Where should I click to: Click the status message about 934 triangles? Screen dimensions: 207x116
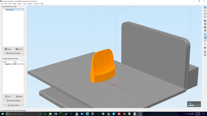pyautogui.click(x=13, y=111)
